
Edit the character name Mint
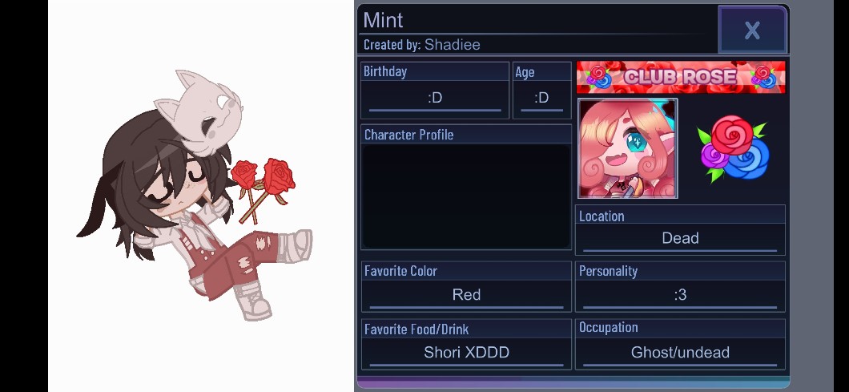pos(384,21)
